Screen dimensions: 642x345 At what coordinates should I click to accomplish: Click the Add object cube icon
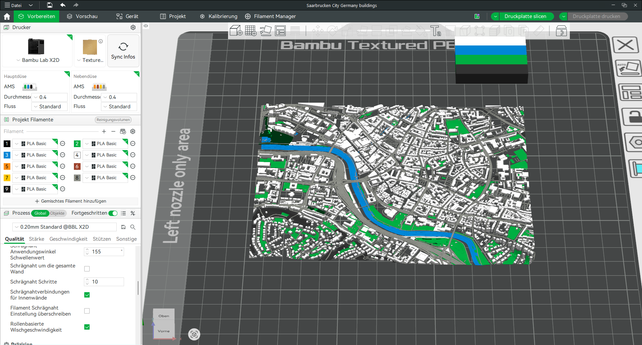tap(236, 31)
